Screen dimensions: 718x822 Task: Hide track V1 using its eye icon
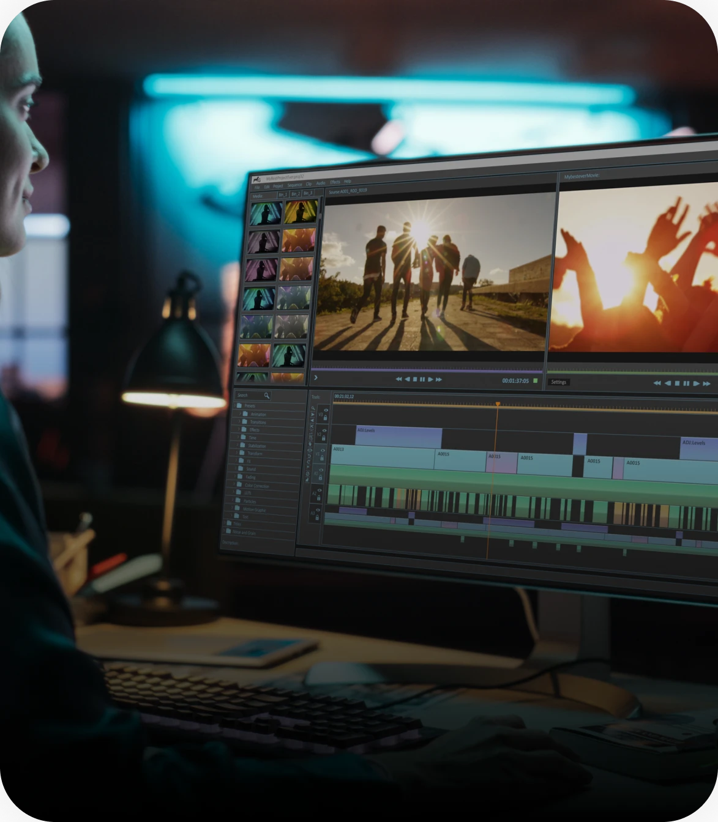323,451
